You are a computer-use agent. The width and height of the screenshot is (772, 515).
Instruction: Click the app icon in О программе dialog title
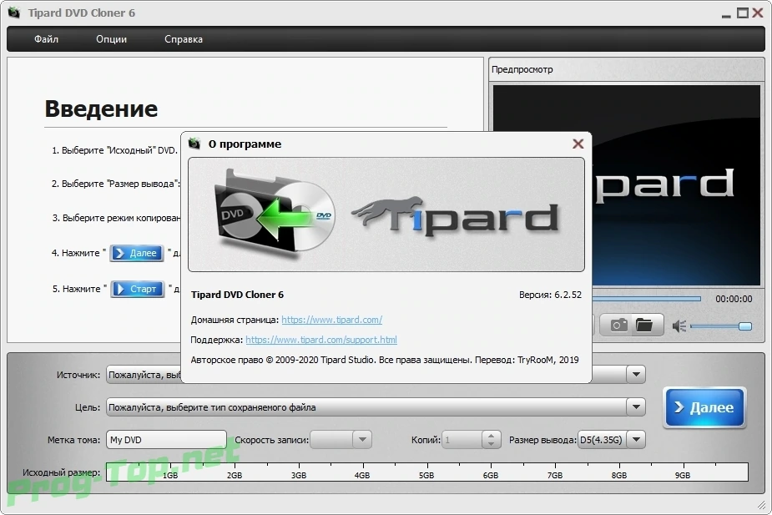click(x=195, y=144)
